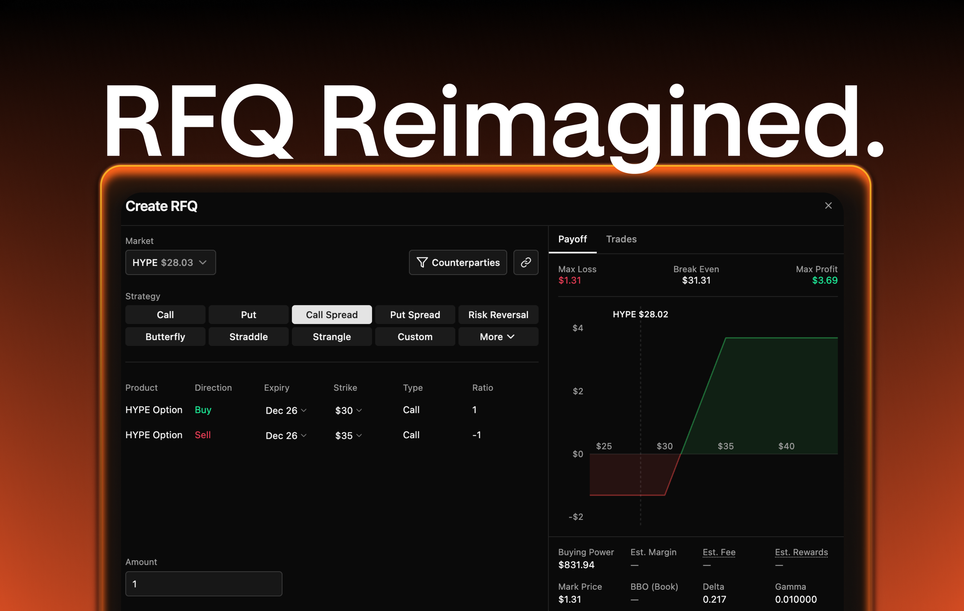The image size is (964, 611).
Task: Switch to the Custom strategy builder
Action: pyautogui.click(x=415, y=337)
